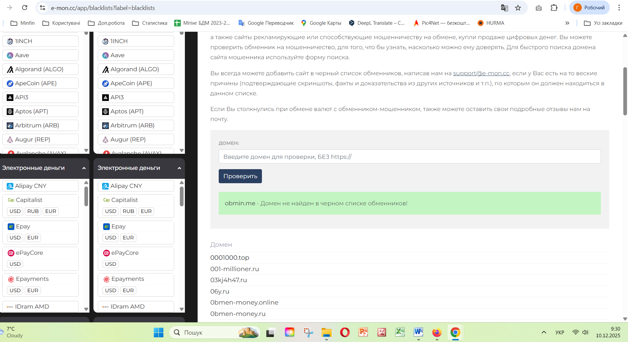Viewport: 628px width, 342px height.
Task: Pick Aptos (APT) in the right column
Action: pyautogui.click(x=136, y=111)
